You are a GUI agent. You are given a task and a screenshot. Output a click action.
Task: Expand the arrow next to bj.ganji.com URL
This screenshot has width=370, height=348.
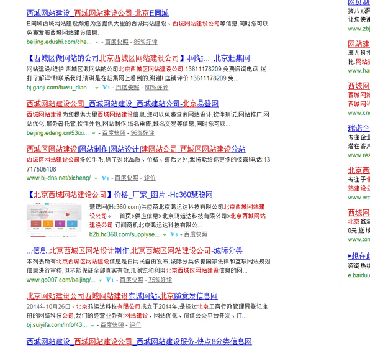[96, 88]
